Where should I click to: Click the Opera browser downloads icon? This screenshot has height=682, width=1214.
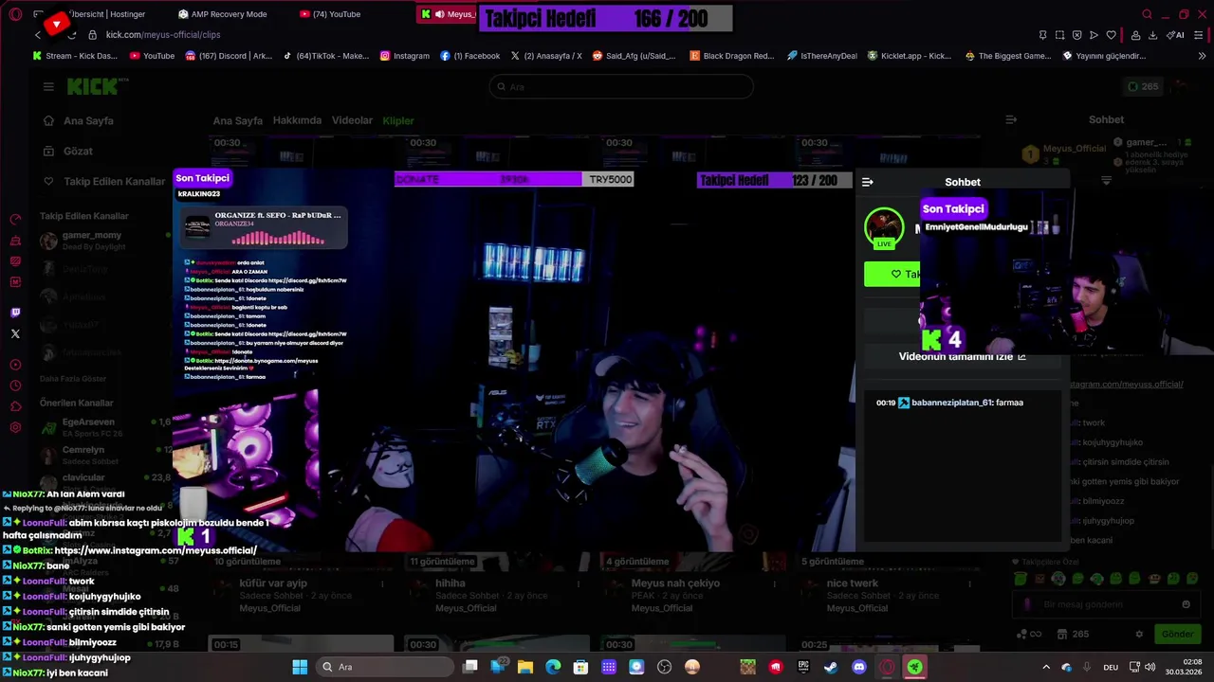[1152, 35]
